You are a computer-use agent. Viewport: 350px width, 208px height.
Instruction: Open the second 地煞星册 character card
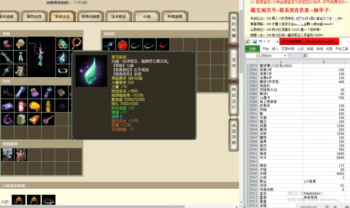point(21,155)
